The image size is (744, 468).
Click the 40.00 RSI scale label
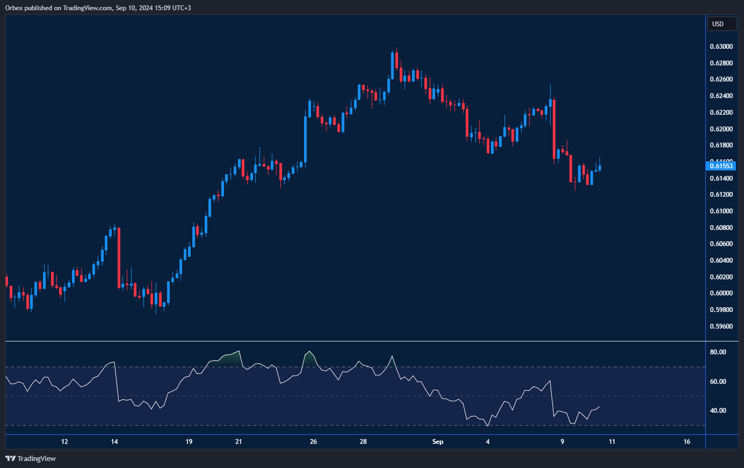(718, 411)
